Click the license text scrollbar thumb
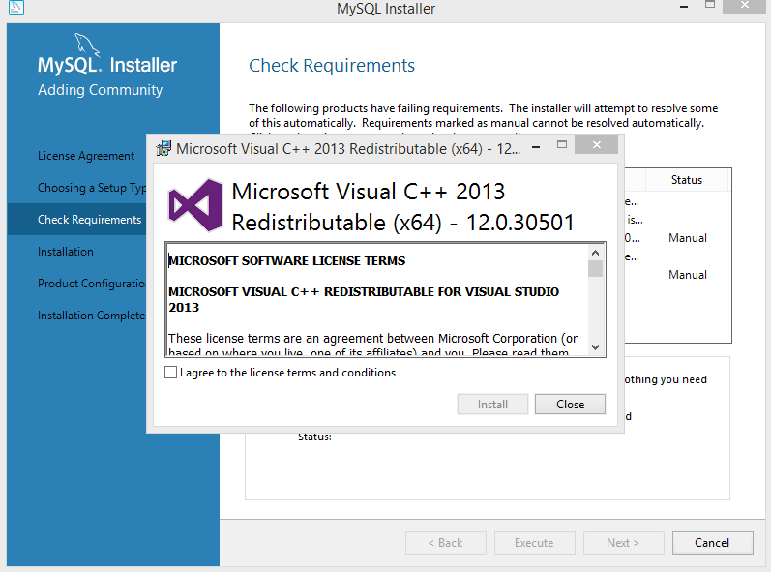This screenshot has width=771, height=572. point(596,269)
